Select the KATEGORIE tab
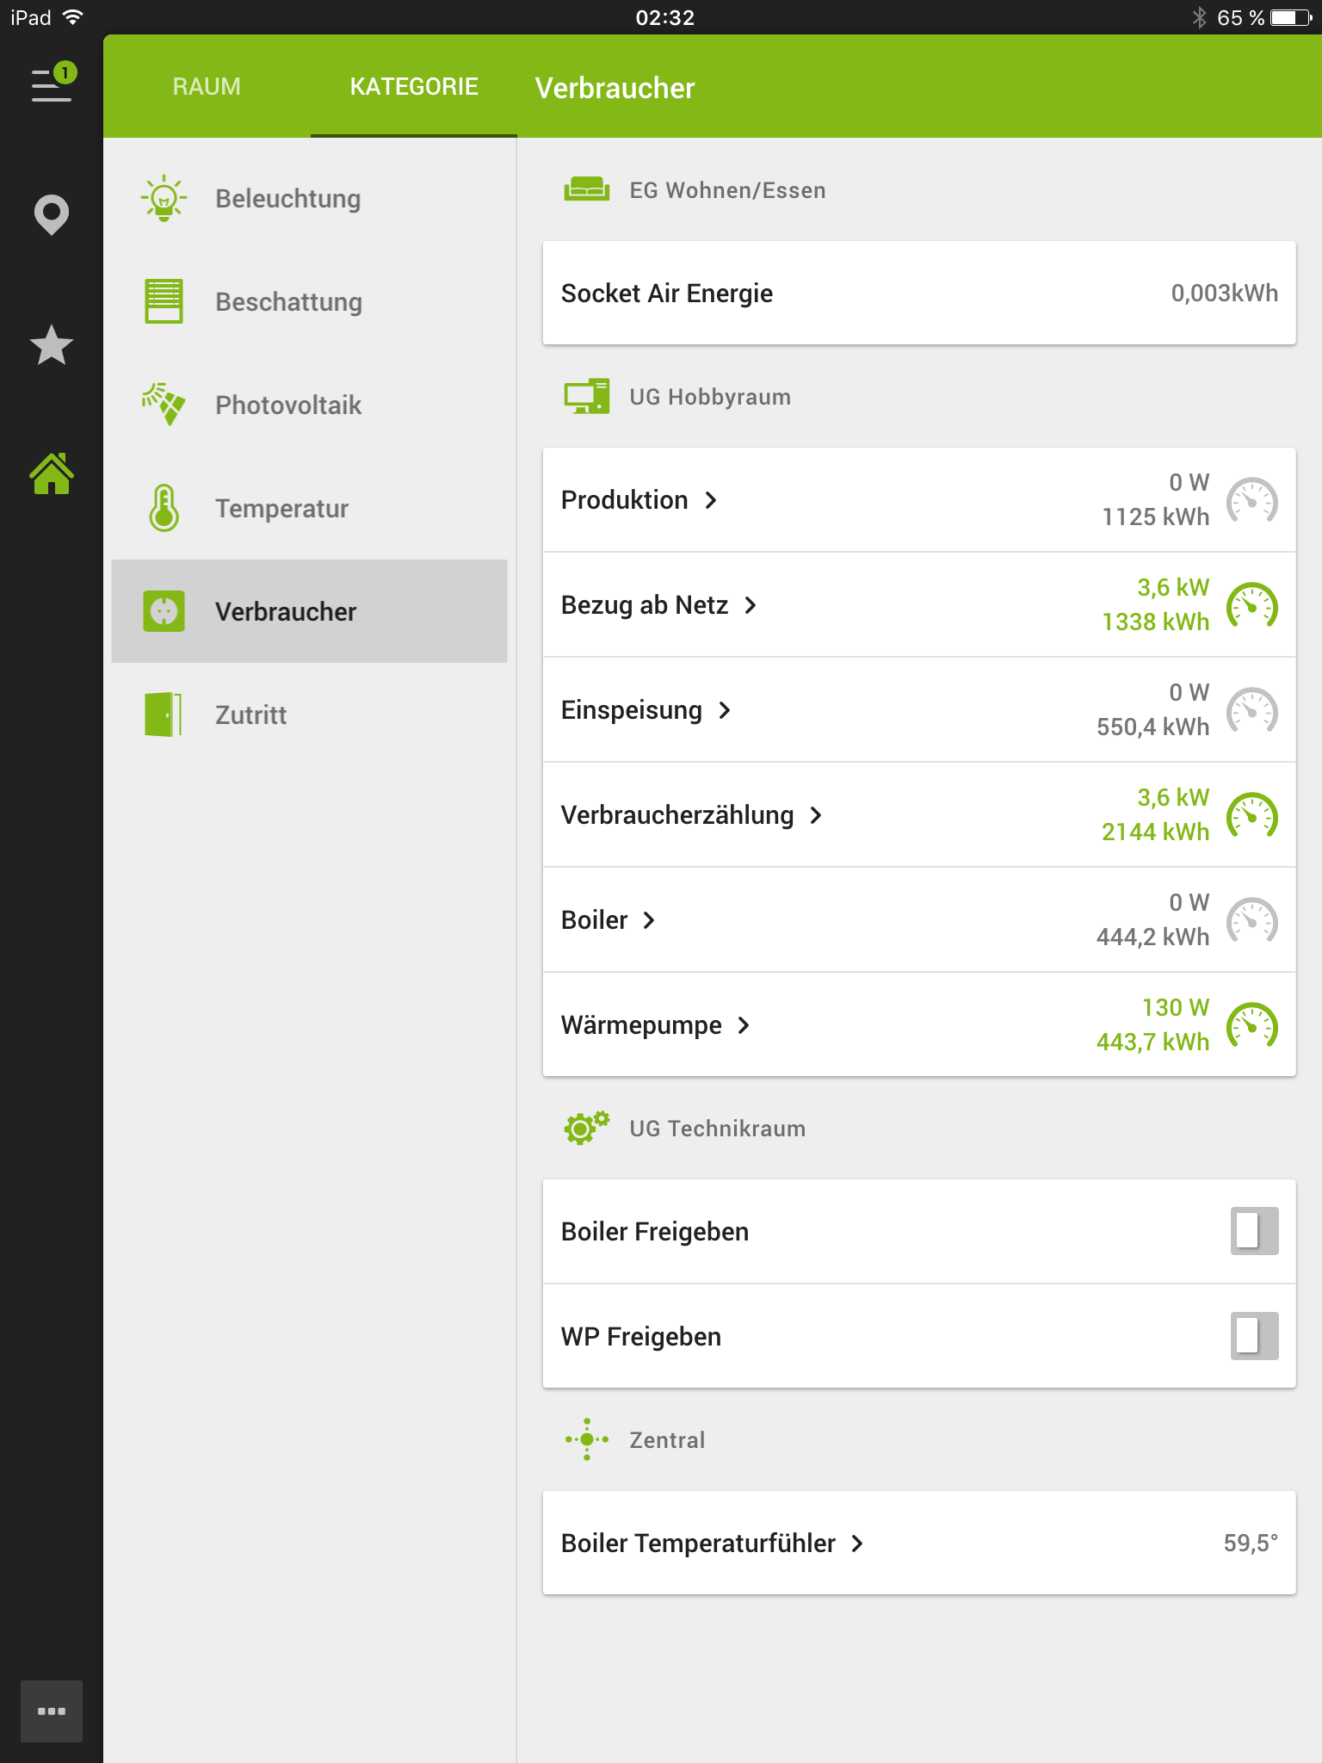 [414, 87]
